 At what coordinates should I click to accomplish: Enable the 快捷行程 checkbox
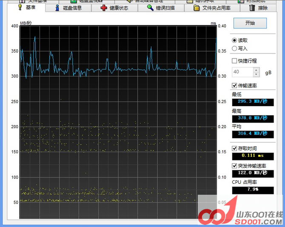[x=234, y=61]
